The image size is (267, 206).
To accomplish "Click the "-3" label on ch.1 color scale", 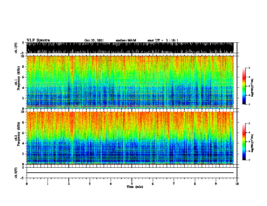I will point(248,68).
